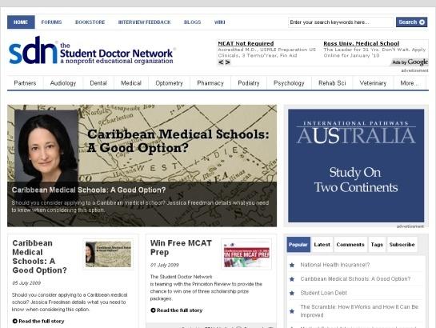
Task: Open the WIKI navigation item
Action: [x=220, y=22]
